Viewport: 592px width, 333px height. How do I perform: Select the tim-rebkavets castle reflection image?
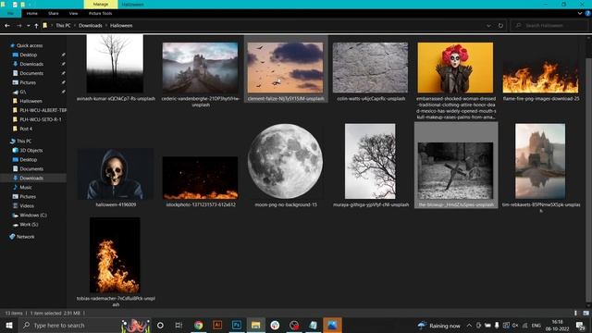[x=540, y=161]
